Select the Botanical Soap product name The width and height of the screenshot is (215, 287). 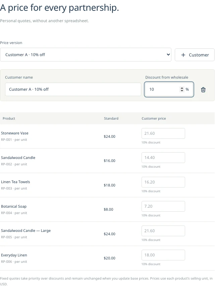[14, 206]
